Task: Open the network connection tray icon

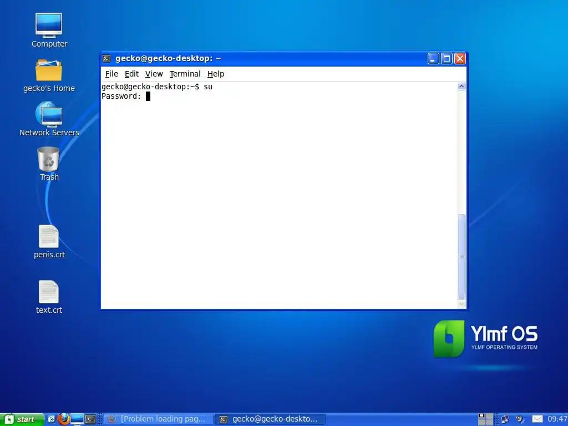Action: (505, 419)
